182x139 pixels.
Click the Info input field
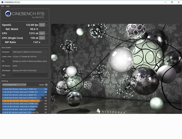click(x=30, y=75)
